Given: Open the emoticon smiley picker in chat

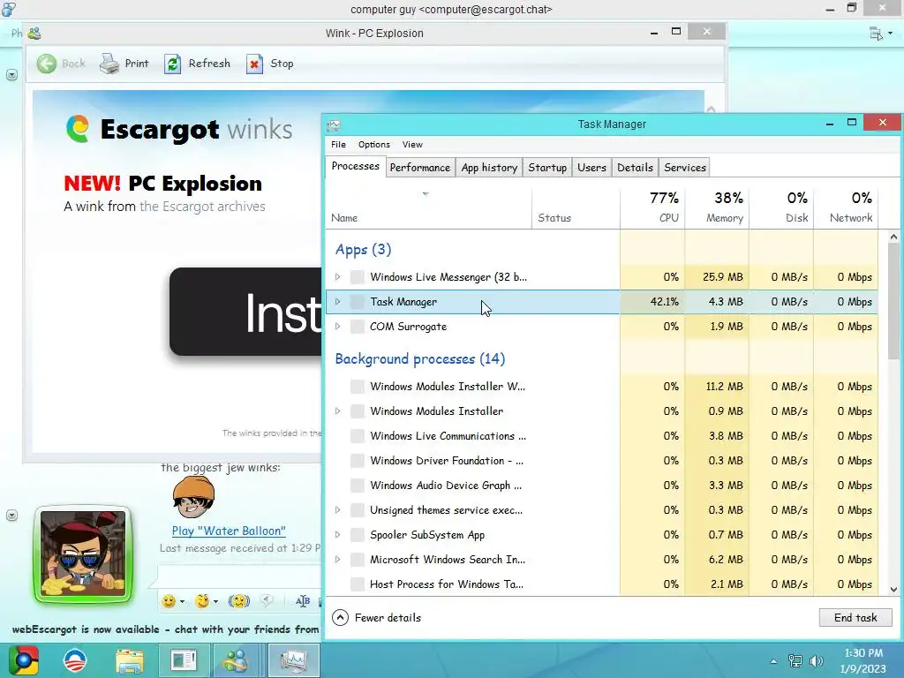Looking at the screenshot, I should [169, 601].
